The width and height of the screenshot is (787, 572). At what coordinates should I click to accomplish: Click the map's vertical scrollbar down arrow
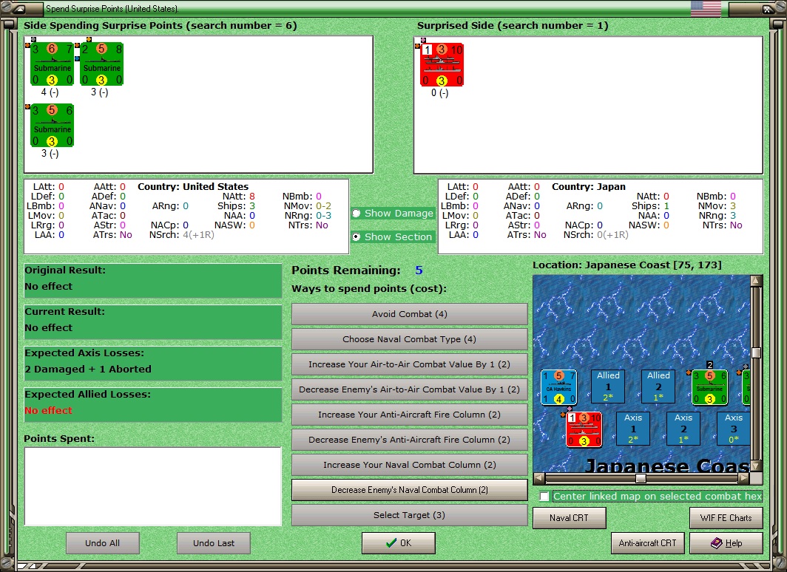[757, 466]
